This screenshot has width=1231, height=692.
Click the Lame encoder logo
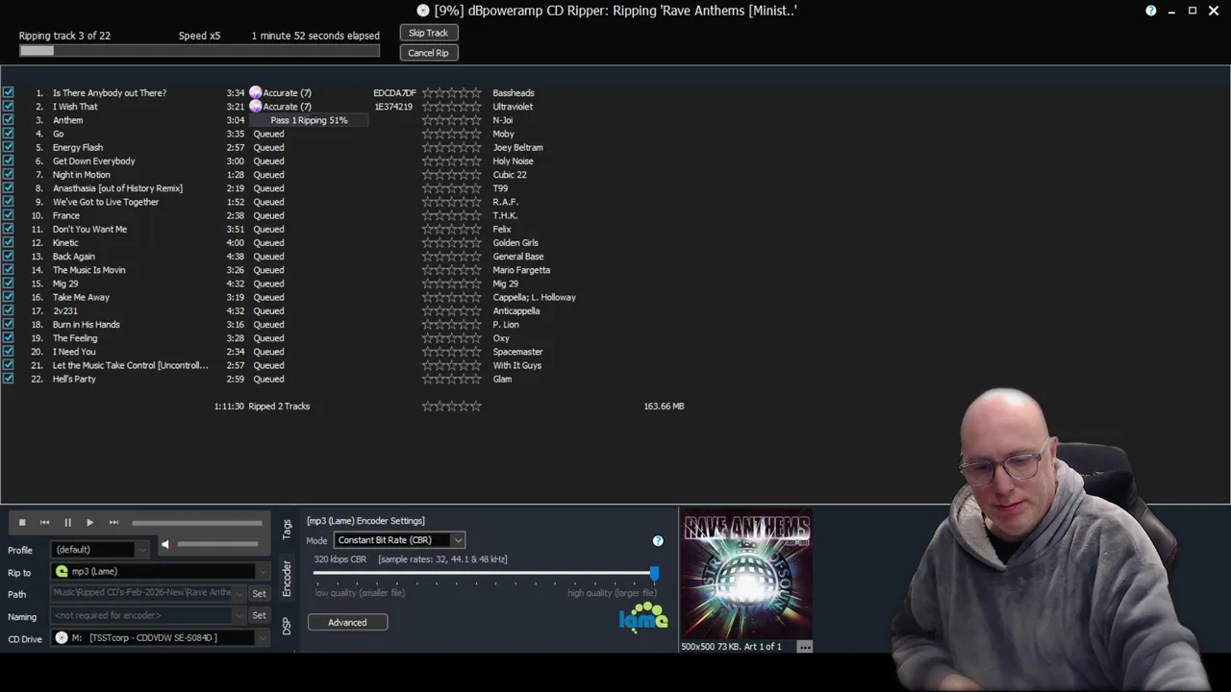(x=643, y=616)
